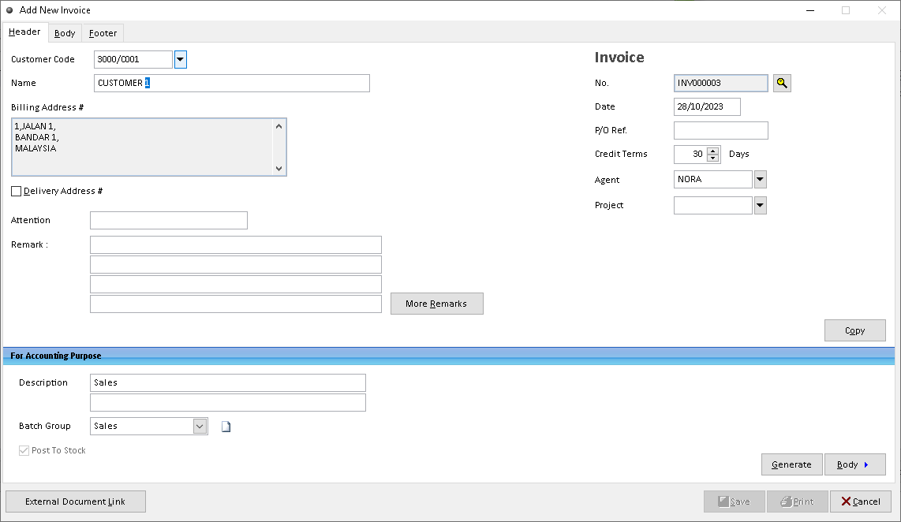Click inside the P/O Ref field

pyautogui.click(x=720, y=130)
